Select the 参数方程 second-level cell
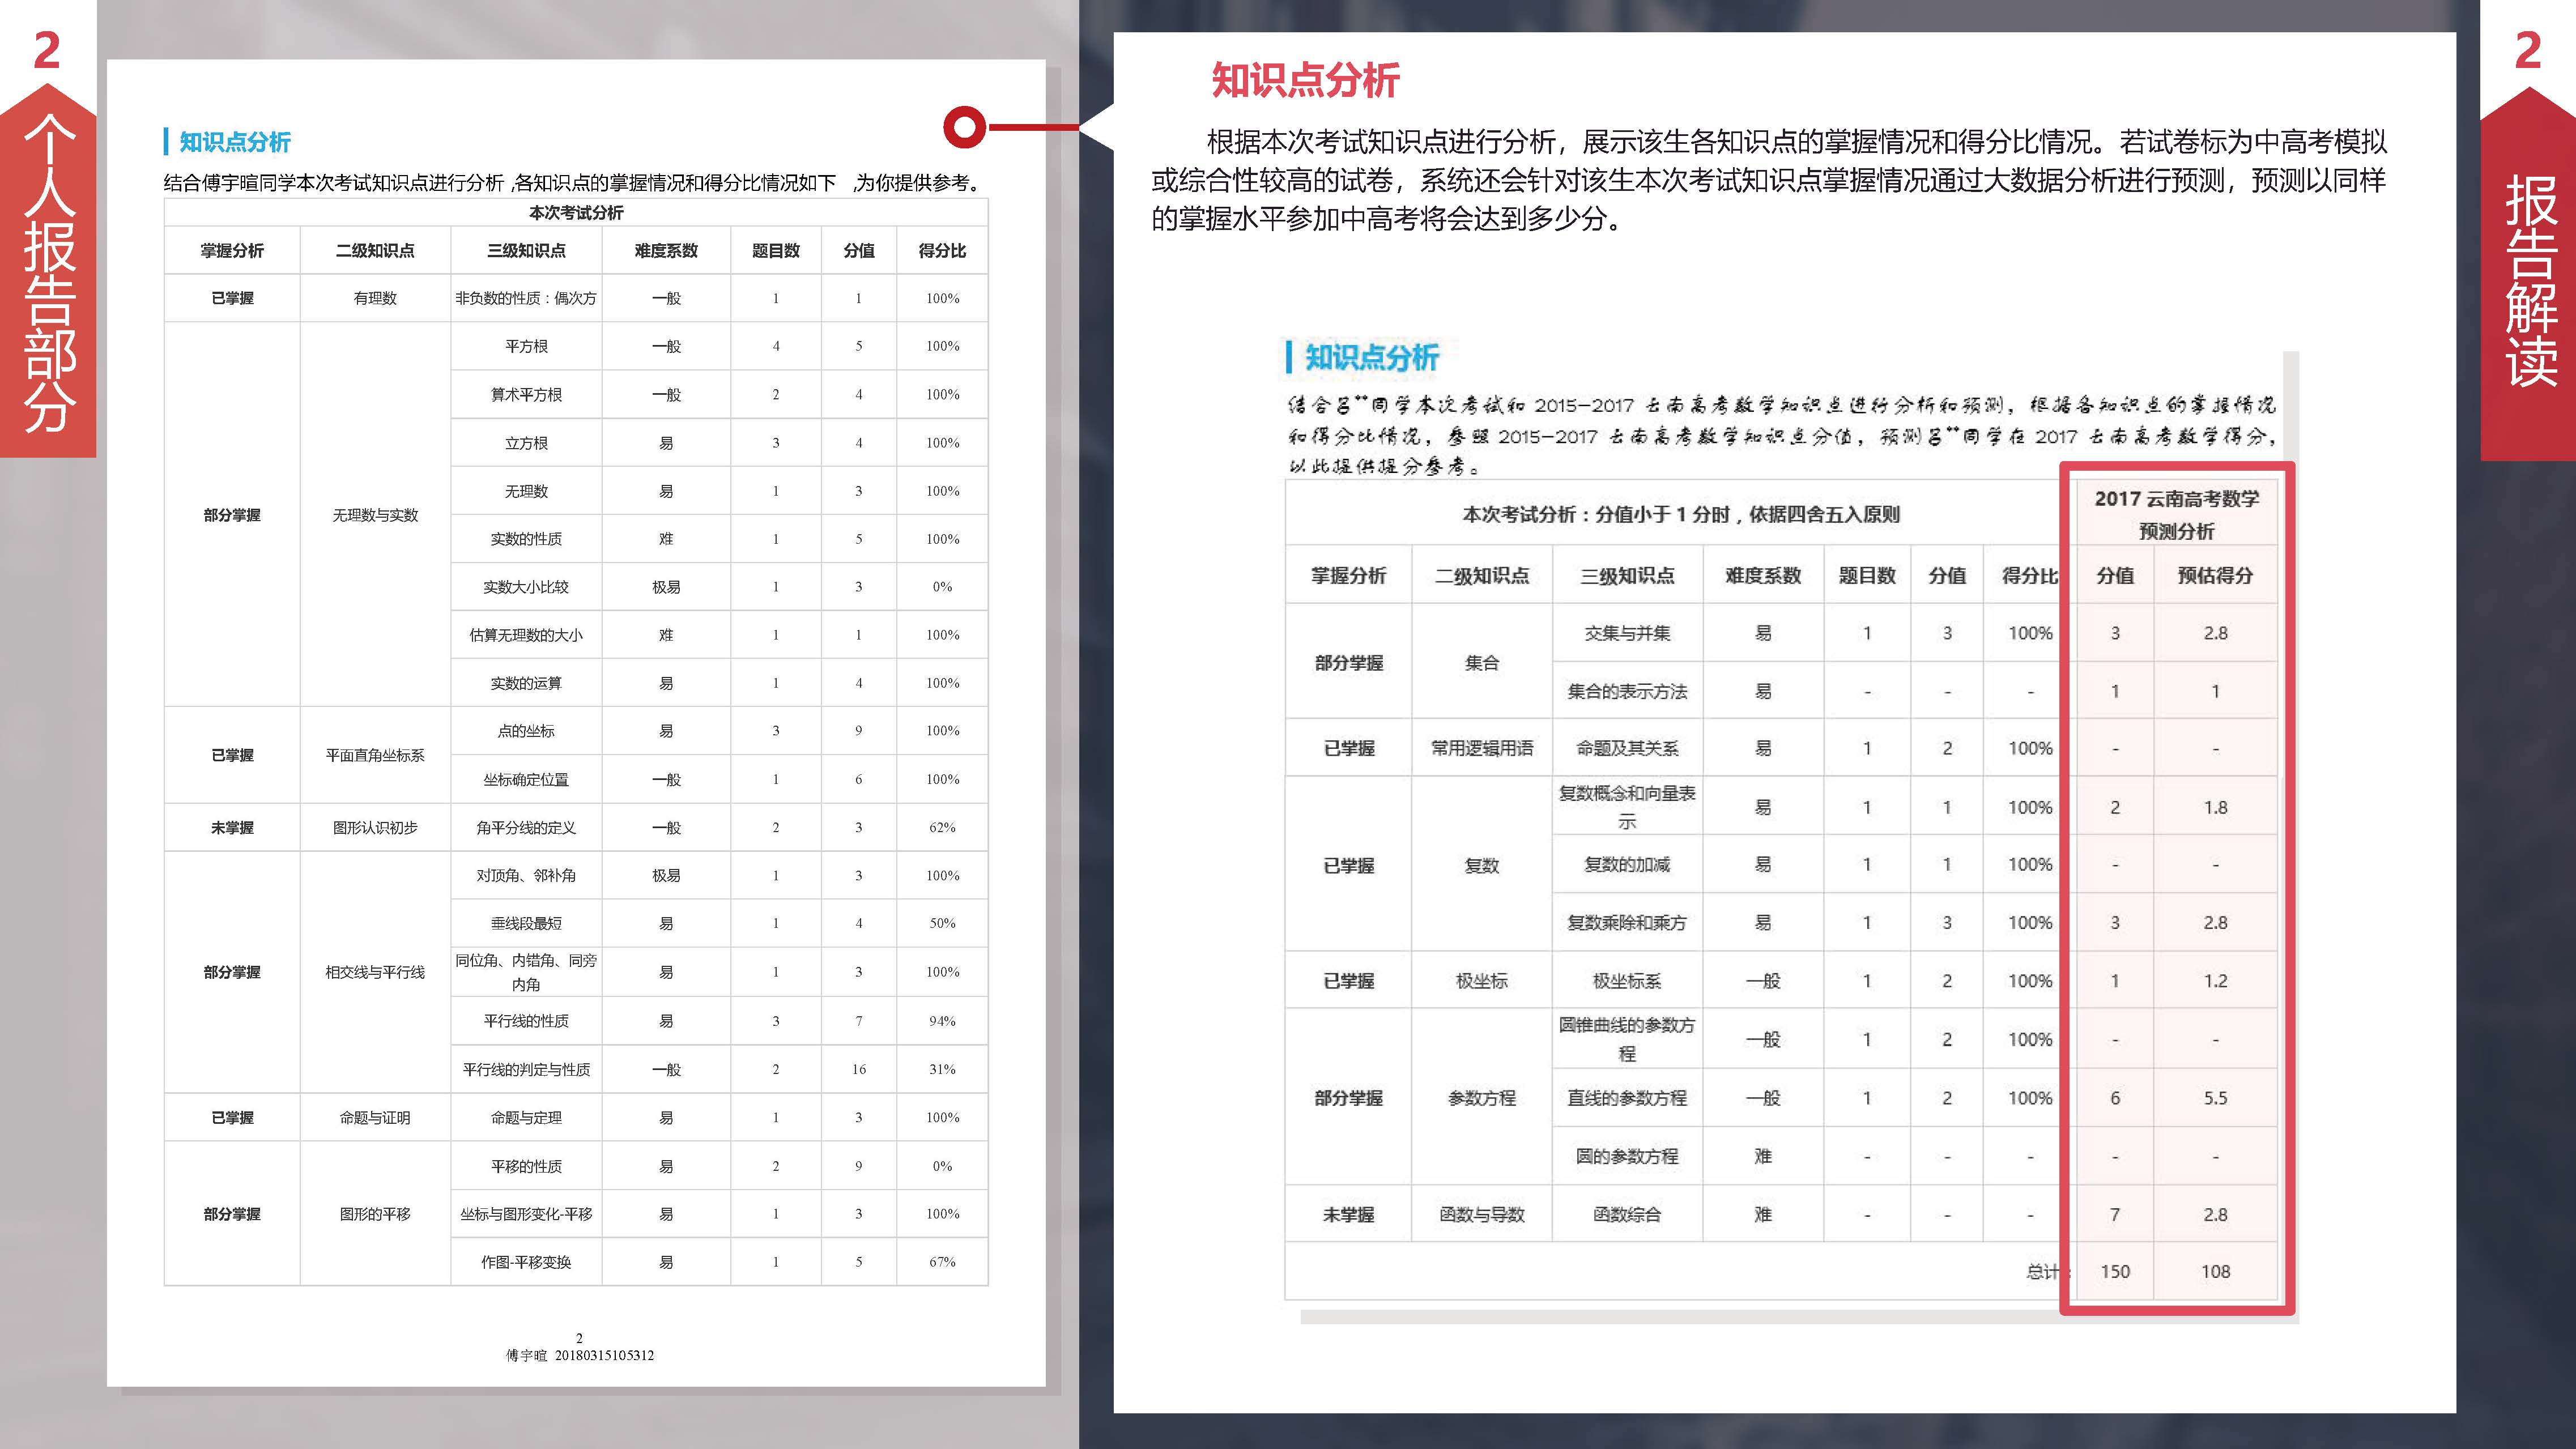 coord(1482,1098)
